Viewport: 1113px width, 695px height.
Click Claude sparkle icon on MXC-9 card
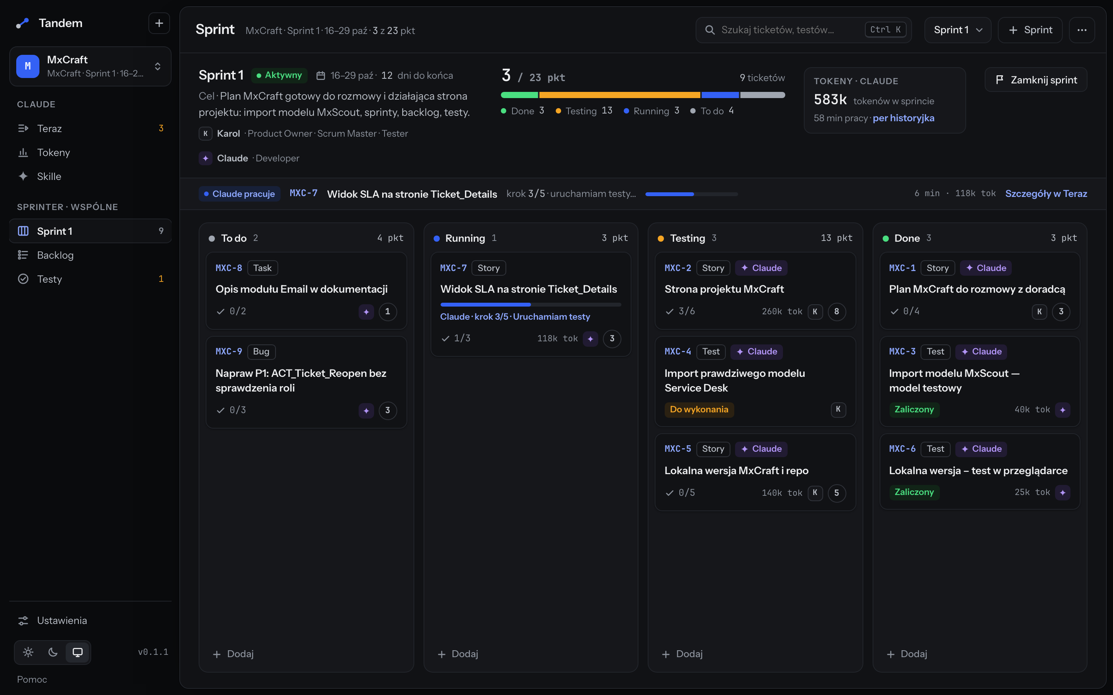click(366, 410)
